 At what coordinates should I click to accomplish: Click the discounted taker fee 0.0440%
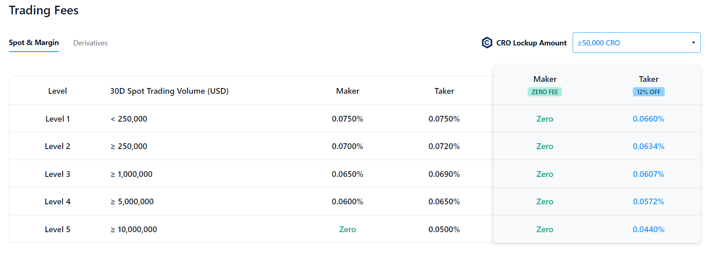(x=648, y=229)
